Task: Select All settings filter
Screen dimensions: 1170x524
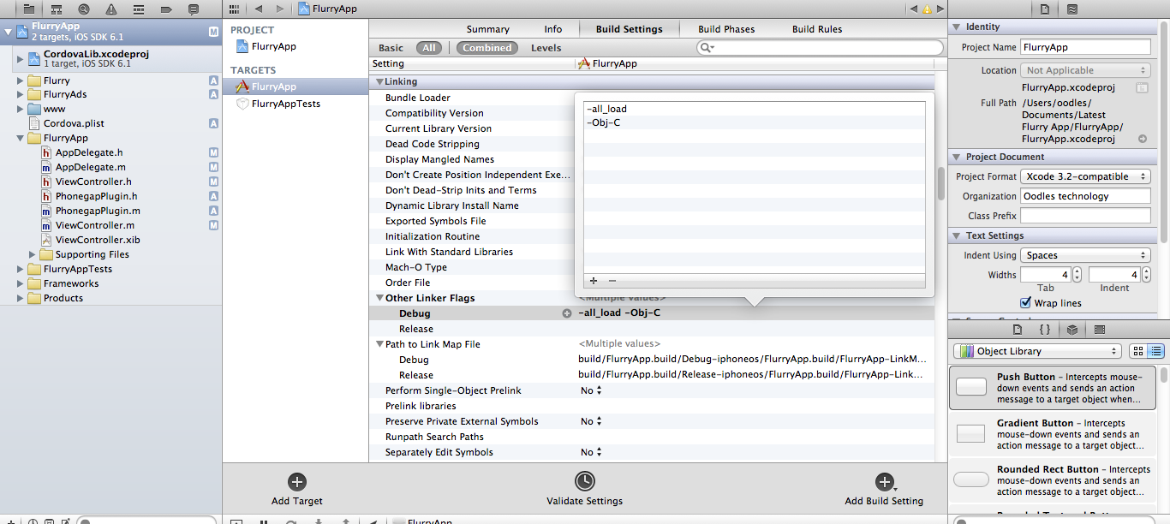Action: [429, 48]
